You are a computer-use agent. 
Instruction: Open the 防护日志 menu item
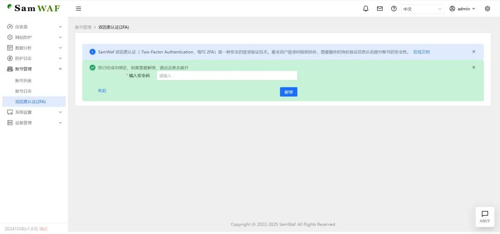point(34,58)
